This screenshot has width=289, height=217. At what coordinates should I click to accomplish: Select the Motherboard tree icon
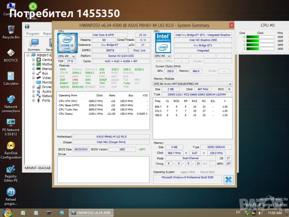[38, 64]
